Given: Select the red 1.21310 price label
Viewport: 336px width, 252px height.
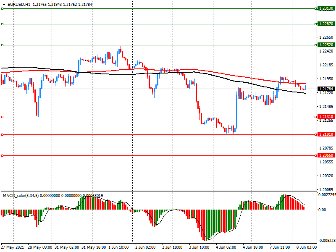Looking at the screenshot, I should coord(325,117).
